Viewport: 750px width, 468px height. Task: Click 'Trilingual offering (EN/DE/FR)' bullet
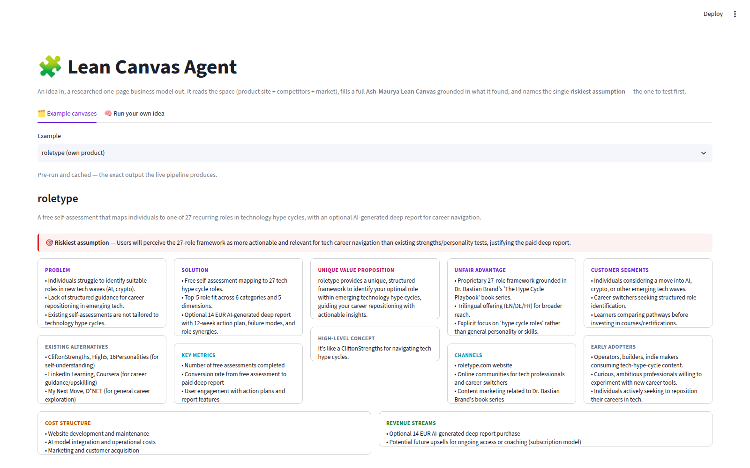(x=508, y=310)
